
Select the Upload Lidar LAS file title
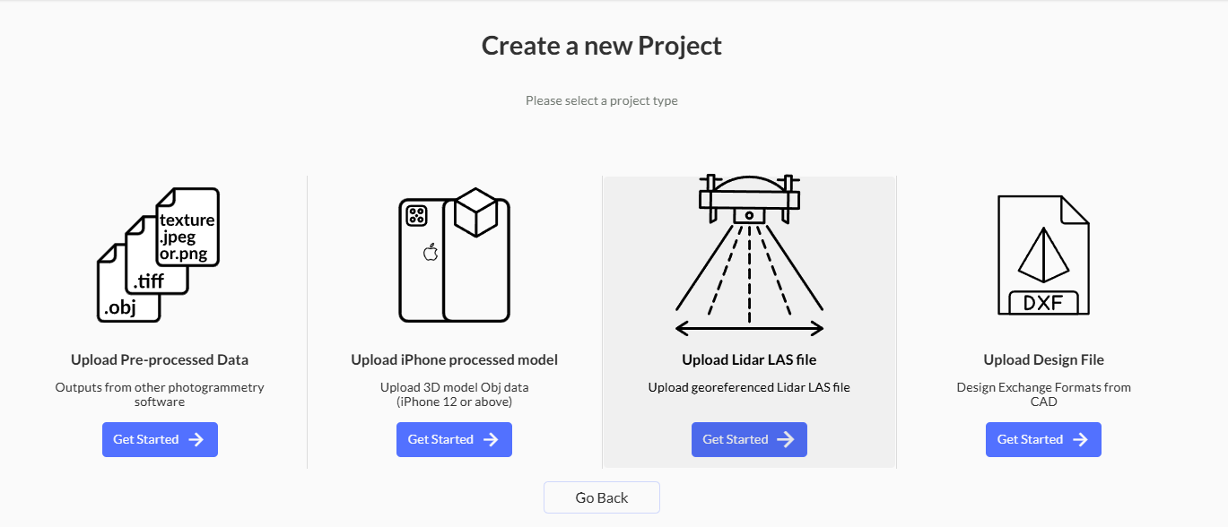pos(749,359)
